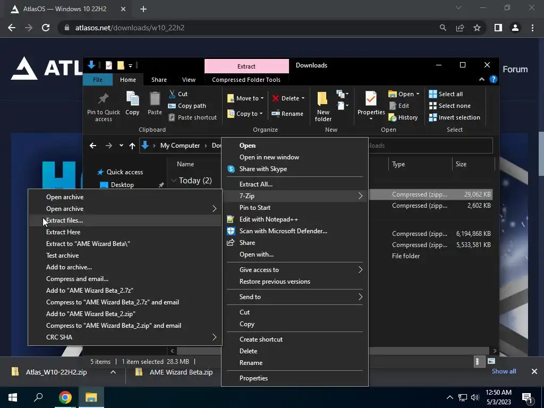Choose Extract to "AME Wizard Beta\"
Screen dimensions: 544x408
pyautogui.click(x=125, y=244)
